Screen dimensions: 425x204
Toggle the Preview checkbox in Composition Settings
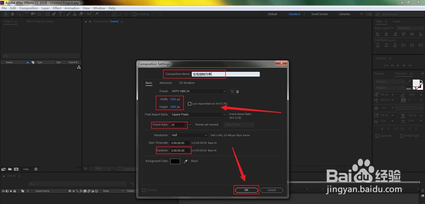144,190
